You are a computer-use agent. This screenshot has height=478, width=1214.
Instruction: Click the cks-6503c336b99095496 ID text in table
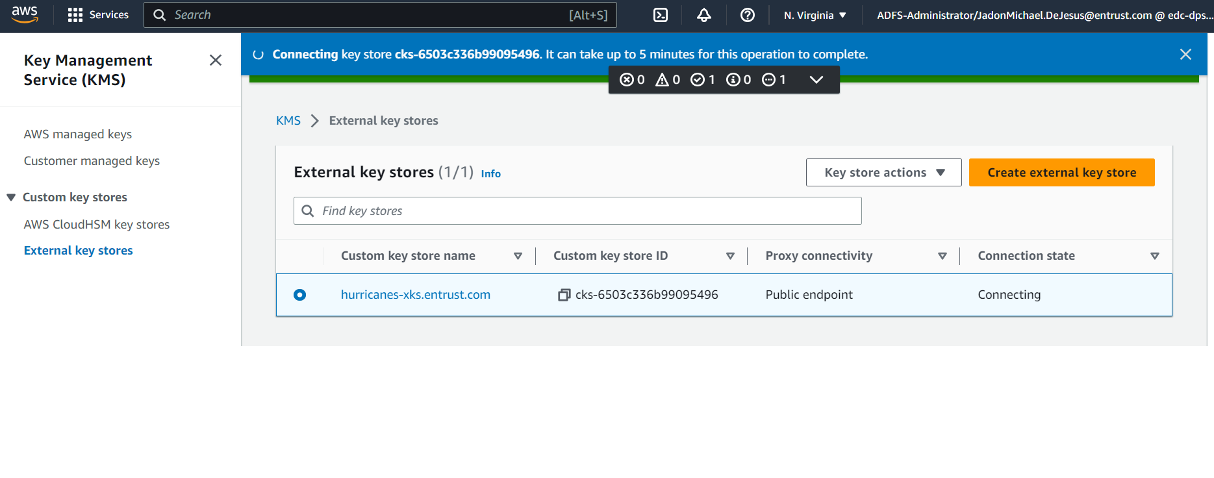[x=647, y=295]
